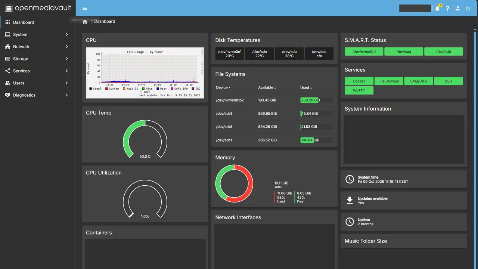Click the SMB/CIFS service badge
The height and width of the screenshot is (269, 478).
419,81
